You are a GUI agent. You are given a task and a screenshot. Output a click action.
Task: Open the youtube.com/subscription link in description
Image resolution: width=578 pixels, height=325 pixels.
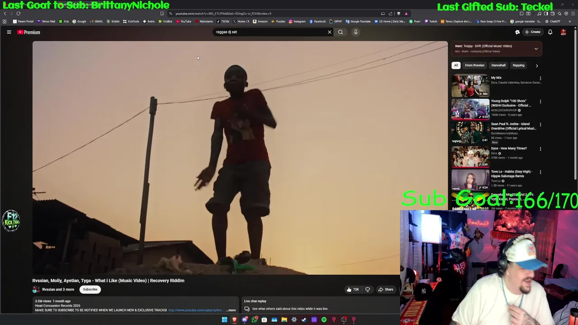click(196, 310)
